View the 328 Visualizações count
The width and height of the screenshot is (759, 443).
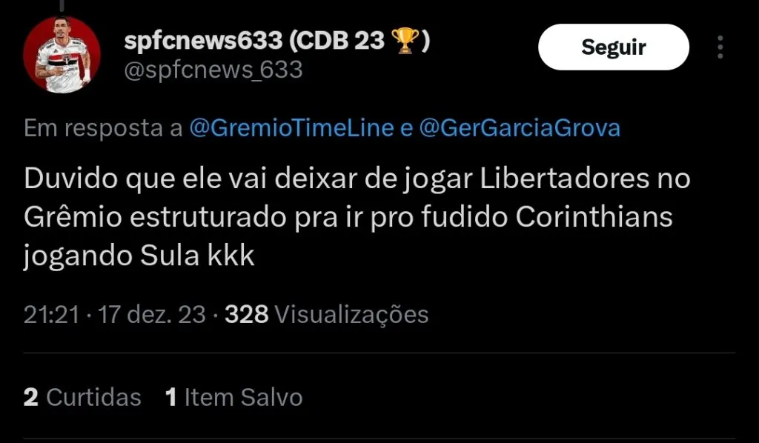coord(327,314)
